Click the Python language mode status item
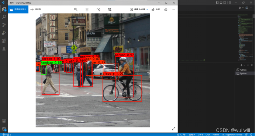This screenshot has height=136, width=256. point(216,135)
